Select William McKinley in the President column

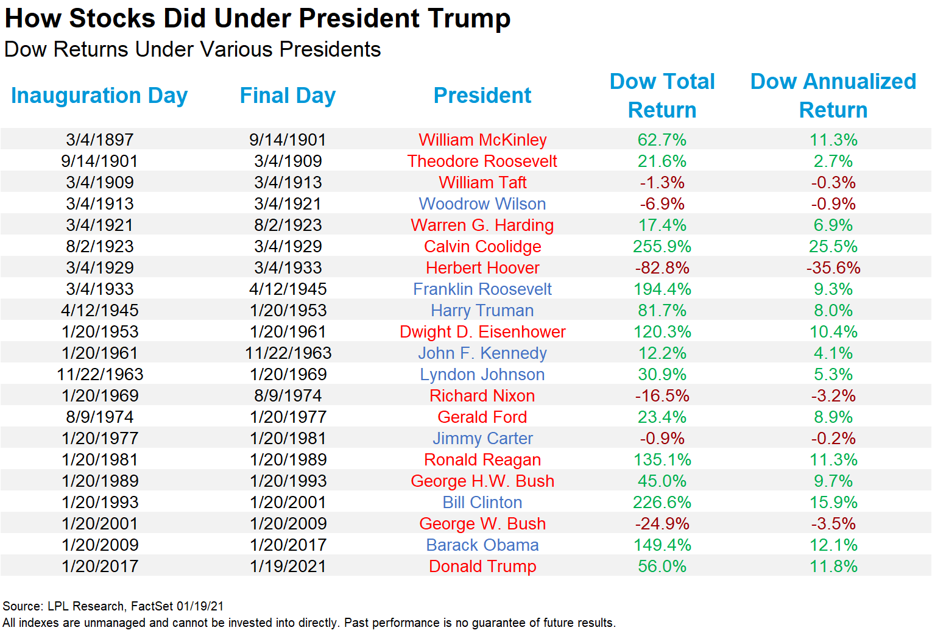[x=482, y=140]
